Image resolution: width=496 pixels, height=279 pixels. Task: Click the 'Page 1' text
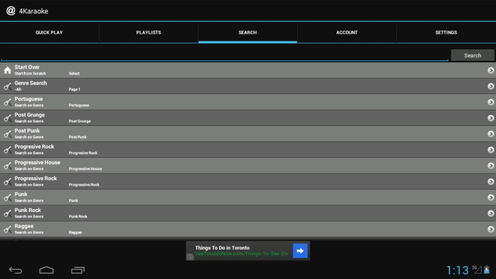pos(75,89)
